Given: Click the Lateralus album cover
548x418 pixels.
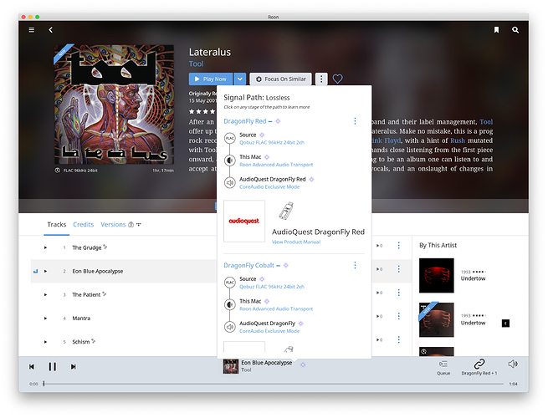Looking at the screenshot, I should tap(114, 104).
